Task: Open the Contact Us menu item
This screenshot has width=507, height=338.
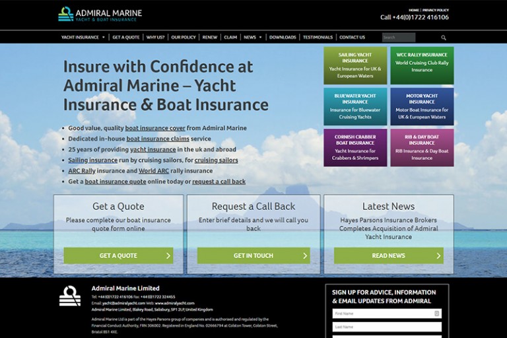Action: click(352, 37)
